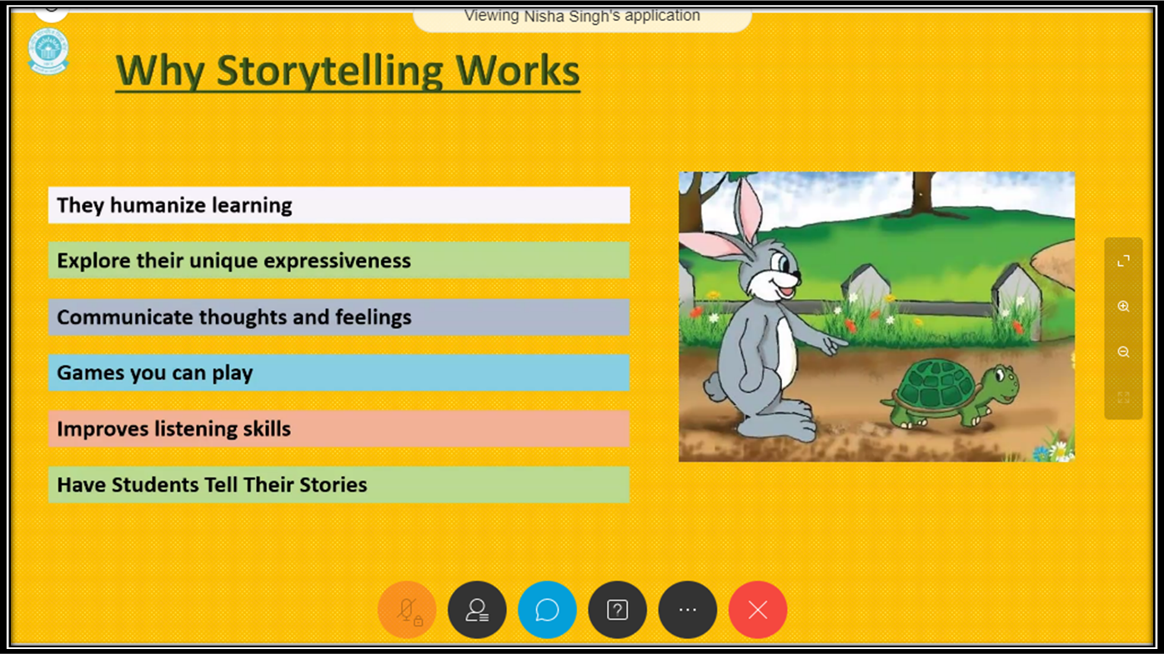
Task: Click the They humanize learning line
Action: click(x=339, y=205)
